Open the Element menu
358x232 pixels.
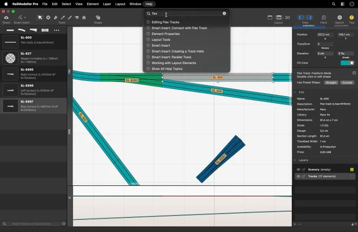point(93,4)
